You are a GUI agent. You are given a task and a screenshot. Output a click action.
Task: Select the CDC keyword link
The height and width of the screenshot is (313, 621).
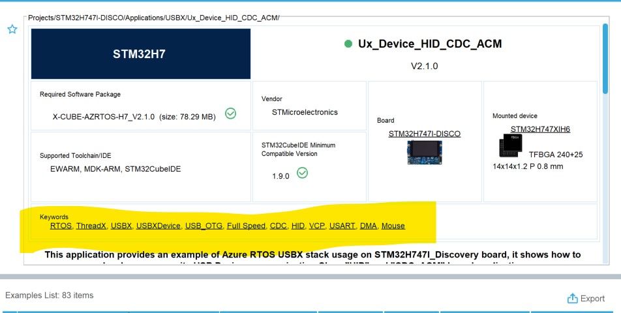[278, 226]
